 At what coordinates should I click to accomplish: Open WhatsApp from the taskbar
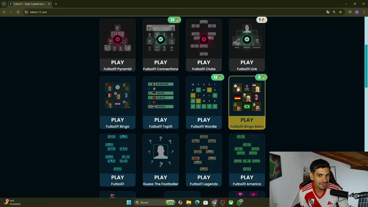pos(239,202)
